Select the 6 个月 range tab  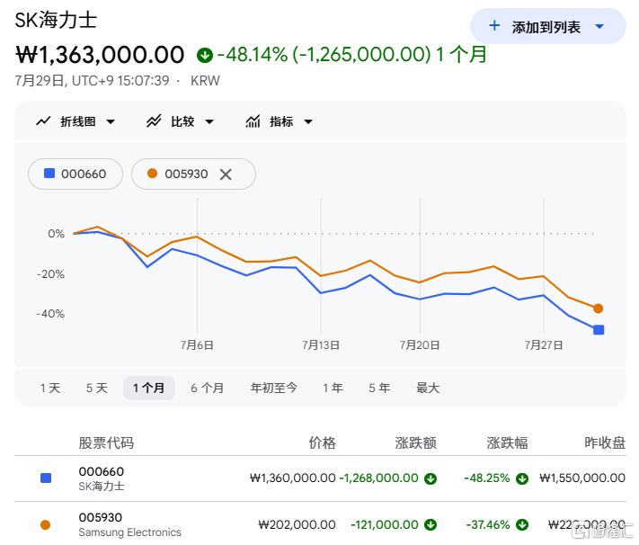(207, 388)
